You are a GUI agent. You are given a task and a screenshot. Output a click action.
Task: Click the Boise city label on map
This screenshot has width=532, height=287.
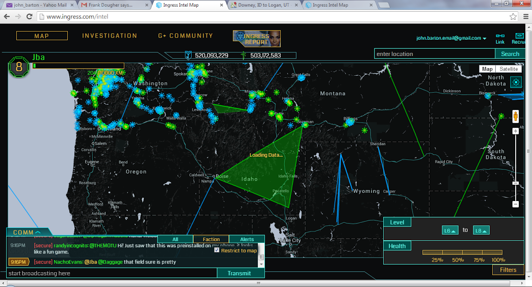pos(222,176)
